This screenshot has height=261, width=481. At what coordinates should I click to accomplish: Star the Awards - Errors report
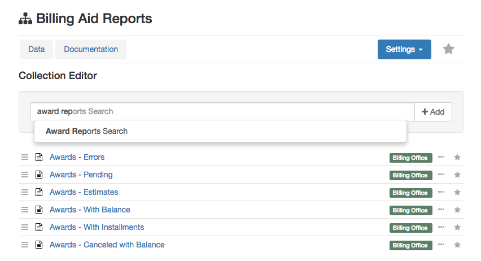pos(457,157)
